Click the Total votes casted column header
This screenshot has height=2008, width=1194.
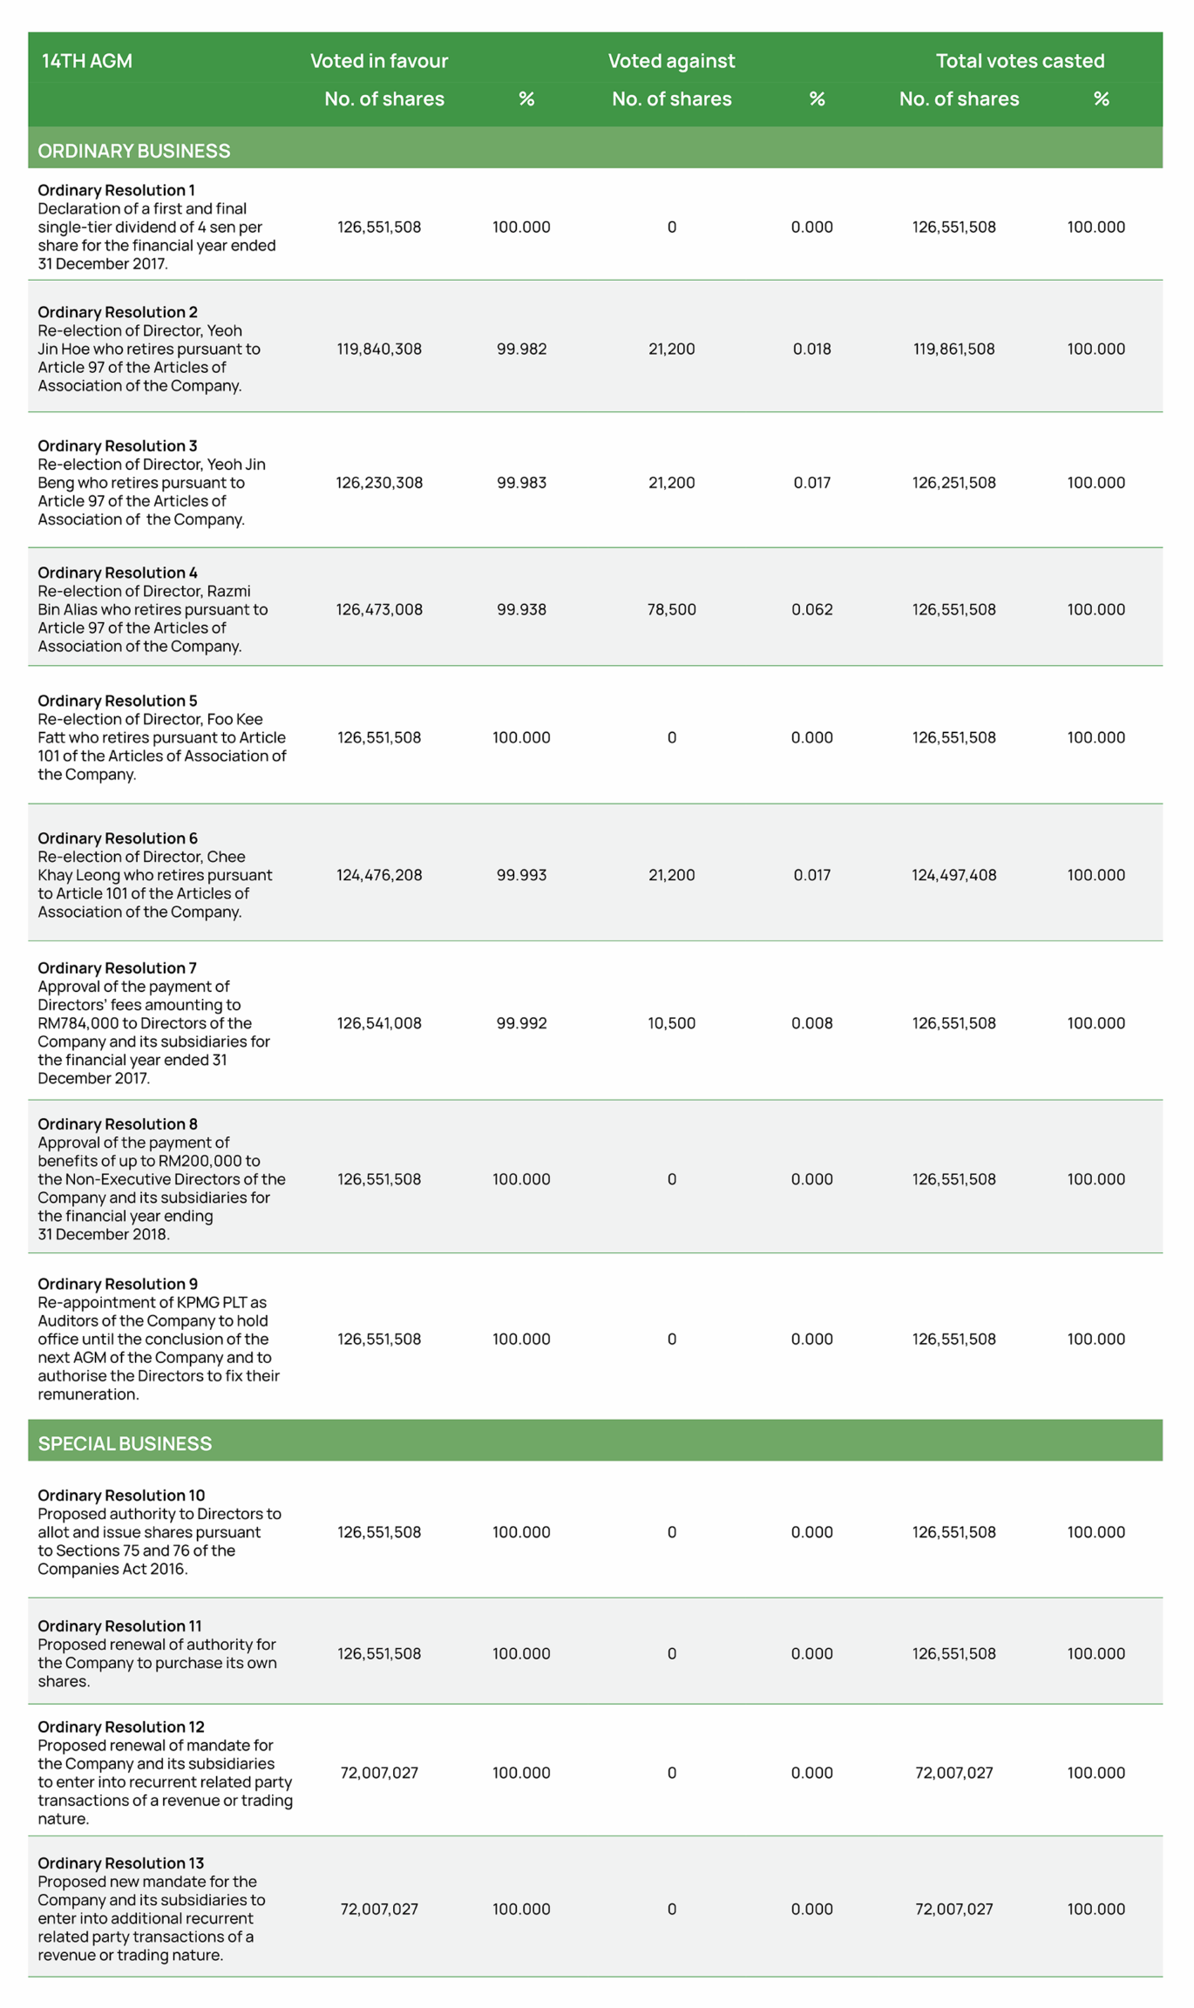1020,61
